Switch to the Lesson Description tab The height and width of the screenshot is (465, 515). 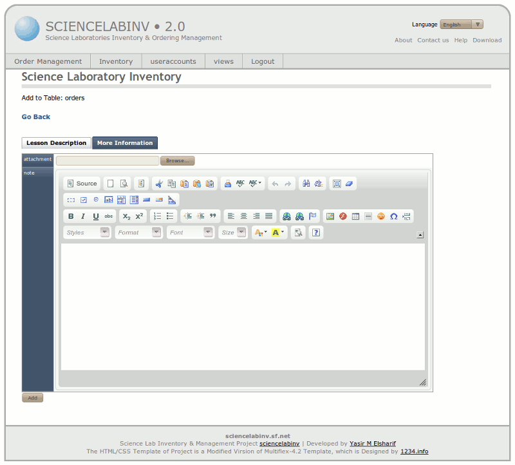[x=57, y=143]
